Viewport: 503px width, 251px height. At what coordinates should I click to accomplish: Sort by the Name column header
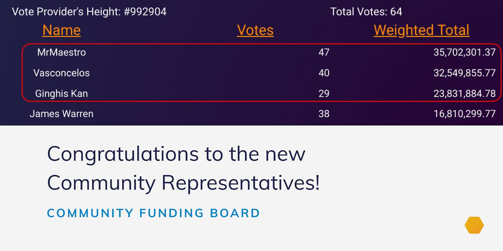(62, 30)
